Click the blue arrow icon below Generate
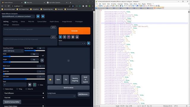This screenshot has height=107, width=190. (x=60, y=37)
